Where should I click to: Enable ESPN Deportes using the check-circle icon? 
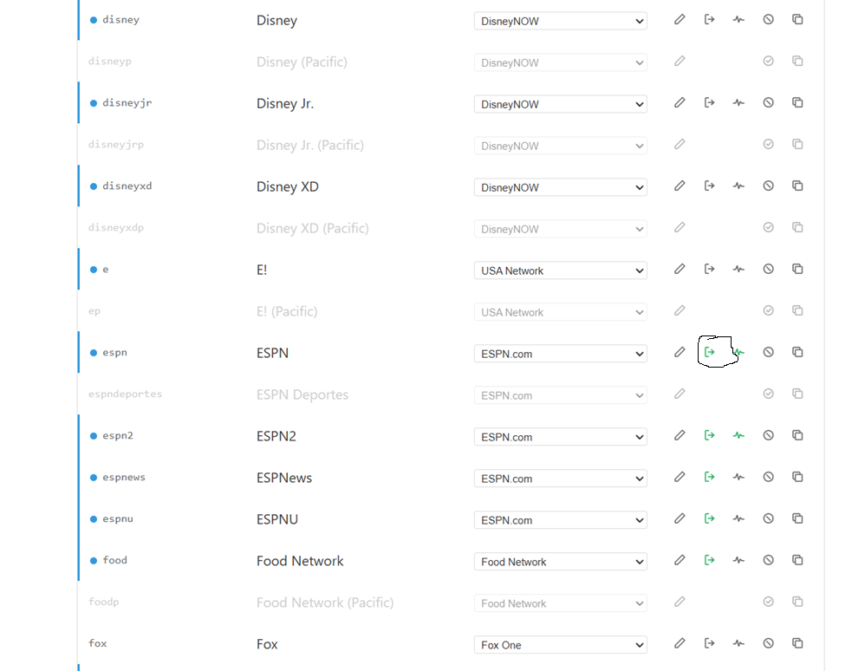[x=768, y=394]
